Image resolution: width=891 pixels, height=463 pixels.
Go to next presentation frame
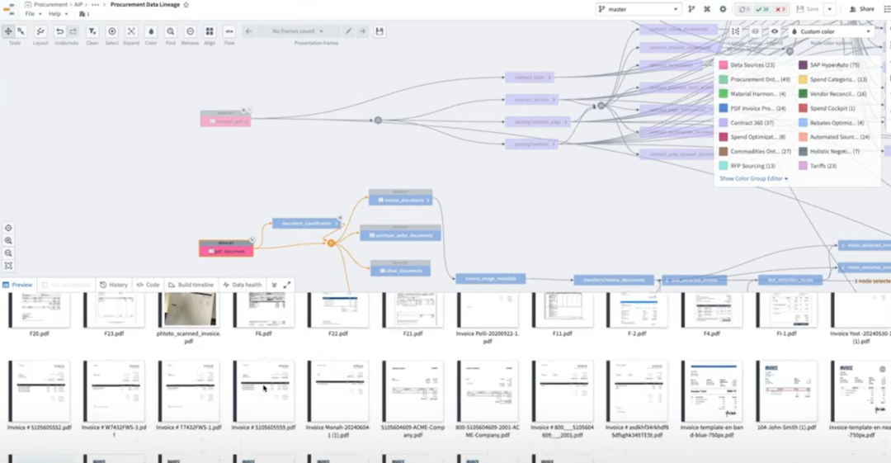(362, 31)
